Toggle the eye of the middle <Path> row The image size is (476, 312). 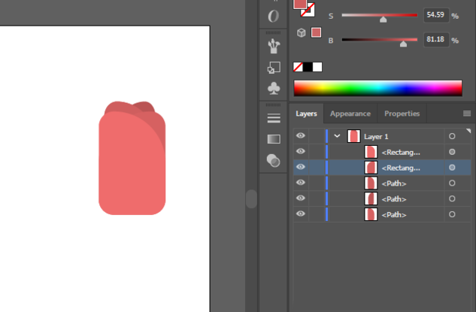pos(301,198)
